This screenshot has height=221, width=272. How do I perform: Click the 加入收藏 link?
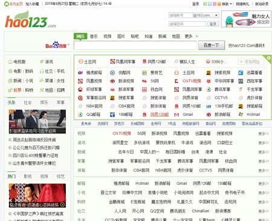32,4
